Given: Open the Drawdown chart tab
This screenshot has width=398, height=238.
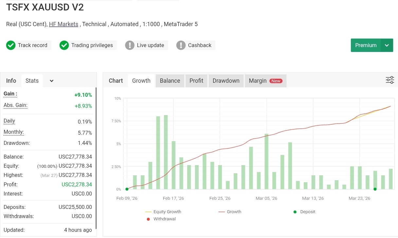Looking at the screenshot, I should coord(226,81).
